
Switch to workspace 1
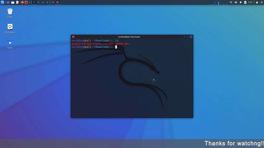coord(34,2)
